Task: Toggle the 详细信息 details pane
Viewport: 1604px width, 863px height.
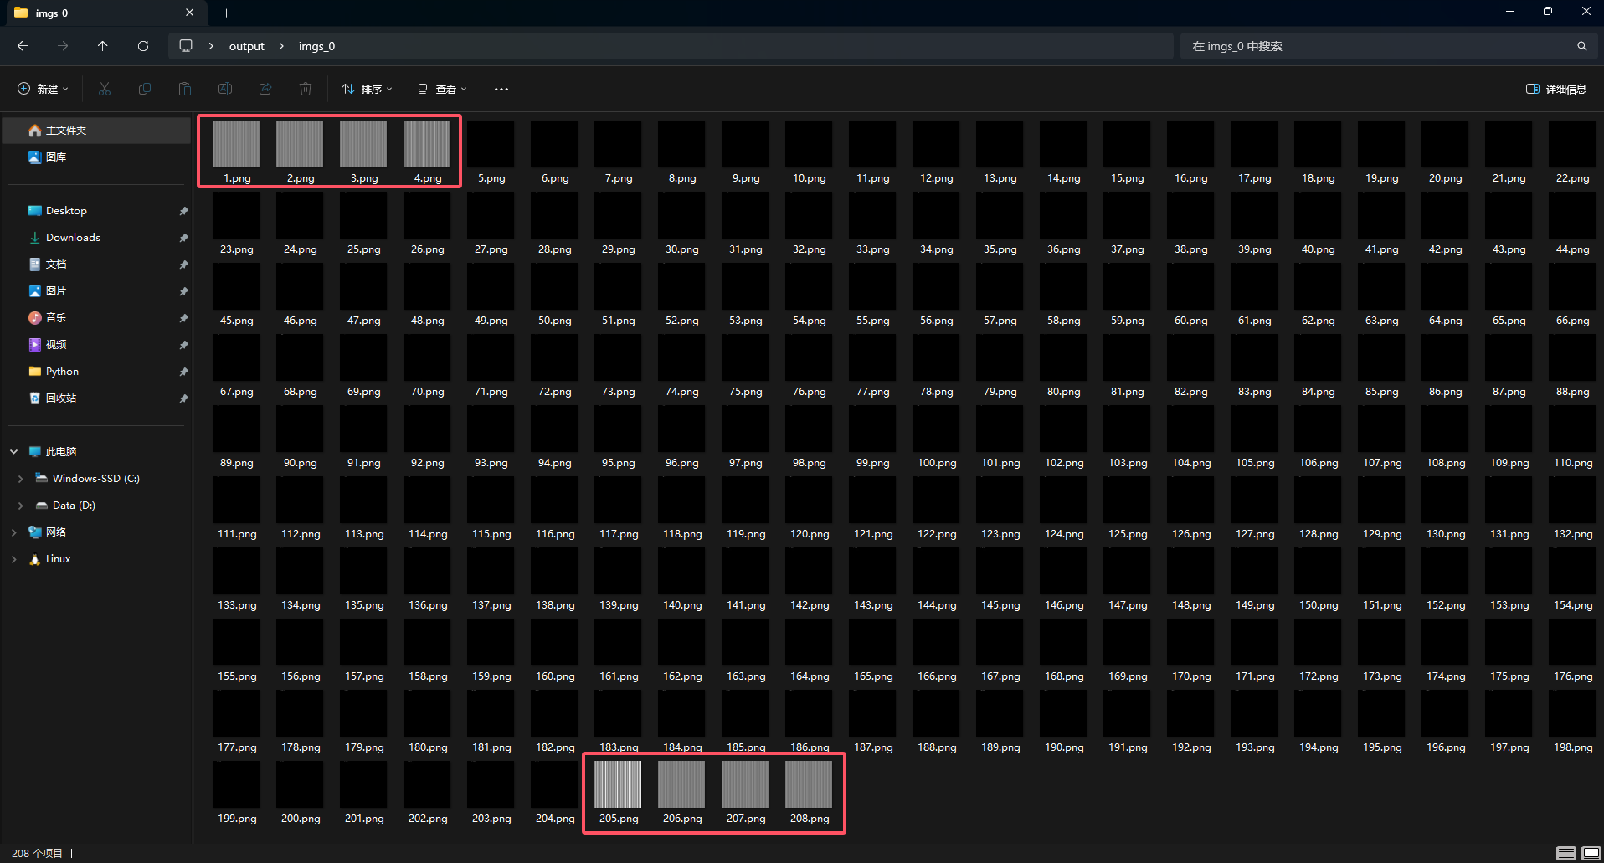Action: [x=1555, y=89]
